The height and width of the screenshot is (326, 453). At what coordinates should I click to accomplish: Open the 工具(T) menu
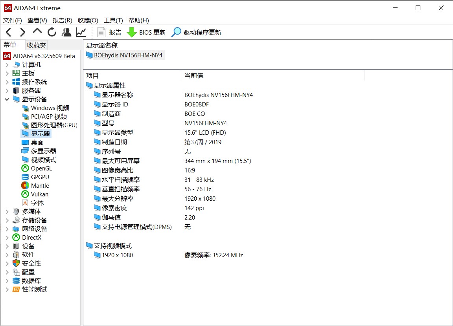tap(113, 20)
